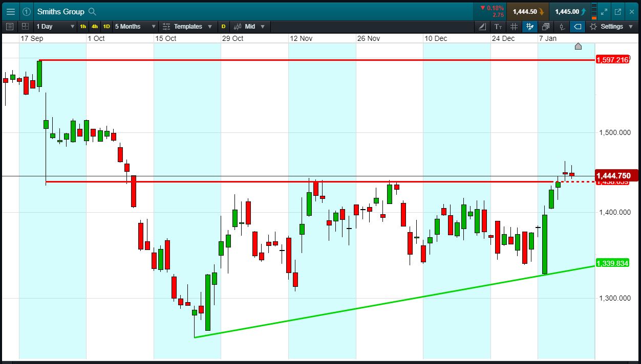Click the Smiths Group instrument name
The width and height of the screenshot is (641, 364).
[60, 11]
